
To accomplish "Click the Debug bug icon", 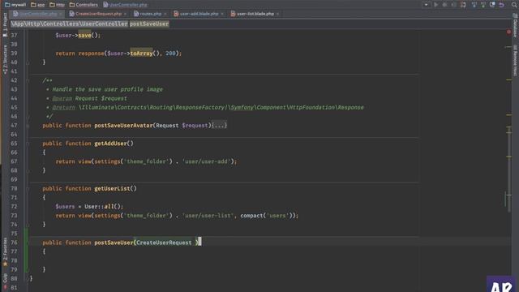I will (445, 5).
